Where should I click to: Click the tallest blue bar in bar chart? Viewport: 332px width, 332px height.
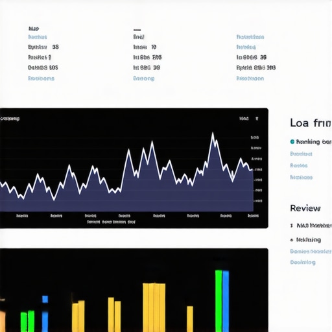226,301
